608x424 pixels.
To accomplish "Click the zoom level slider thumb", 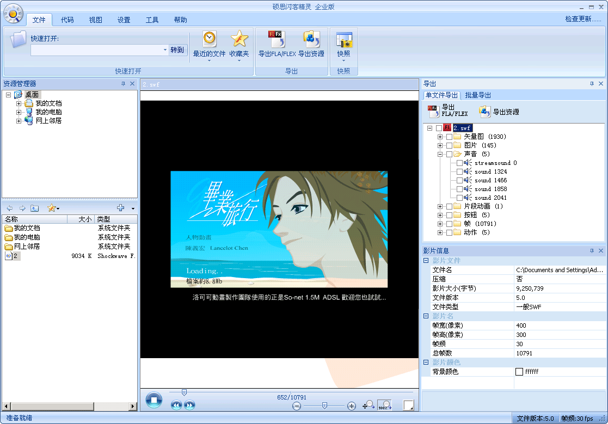I will 324,406.
